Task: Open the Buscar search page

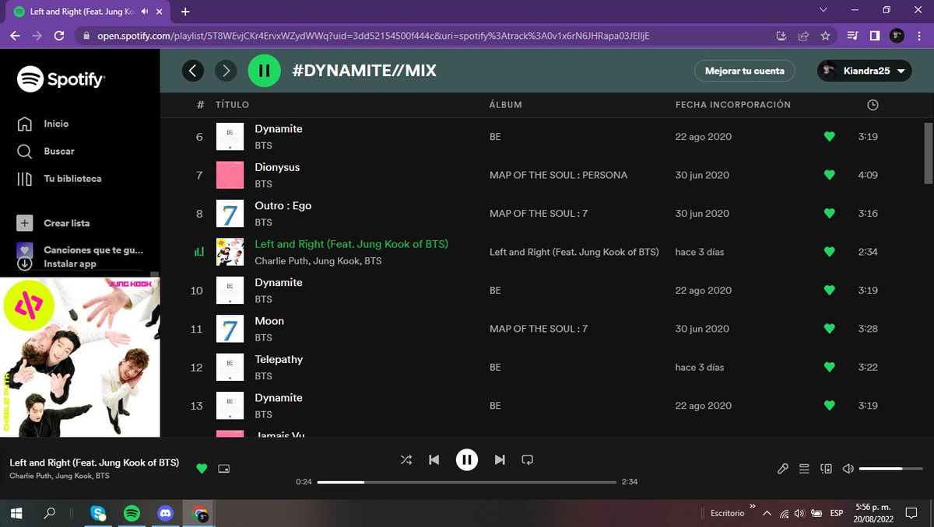Action: 46,151
